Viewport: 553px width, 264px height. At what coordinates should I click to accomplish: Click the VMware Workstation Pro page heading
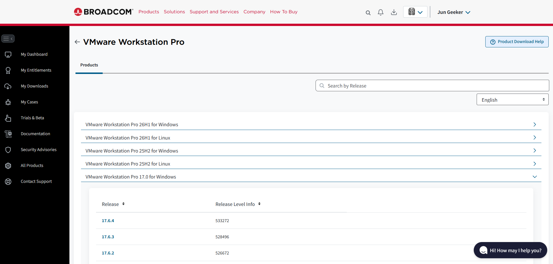tap(134, 42)
